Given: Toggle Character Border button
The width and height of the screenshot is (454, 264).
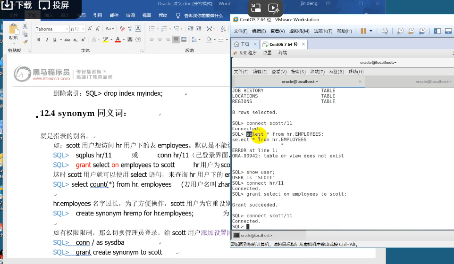Looking at the screenshot, I should (x=138, y=29).
